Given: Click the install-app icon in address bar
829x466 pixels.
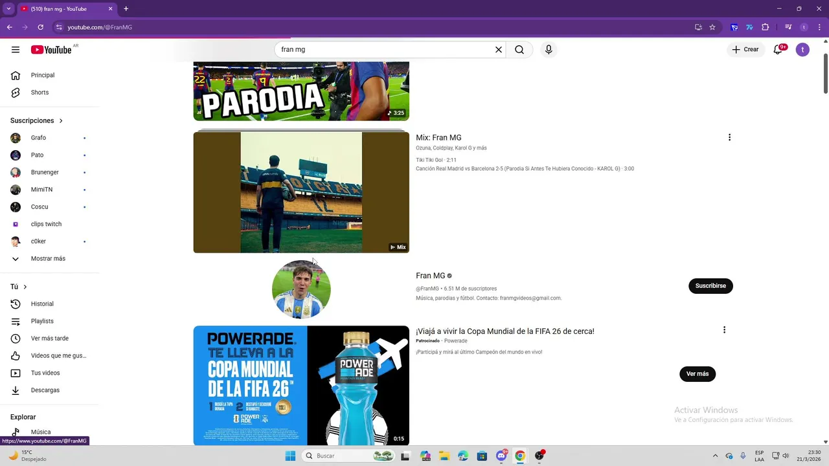Looking at the screenshot, I should tap(698, 27).
